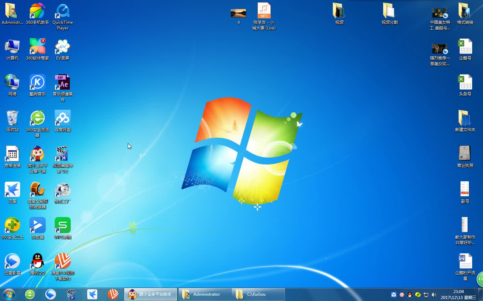Open the 视频 folder on desktop
Screen dimensions: 483x301
339,14
